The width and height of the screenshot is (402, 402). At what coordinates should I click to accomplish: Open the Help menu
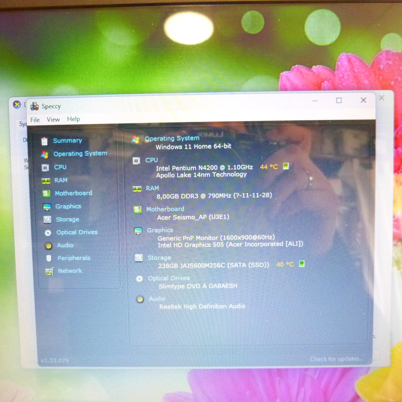(x=74, y=119)
